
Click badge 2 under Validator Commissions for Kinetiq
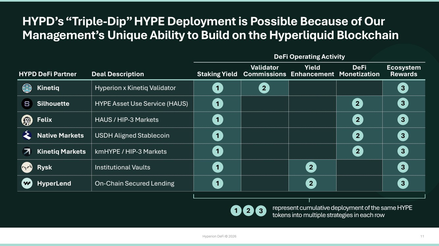pos(264,88)
